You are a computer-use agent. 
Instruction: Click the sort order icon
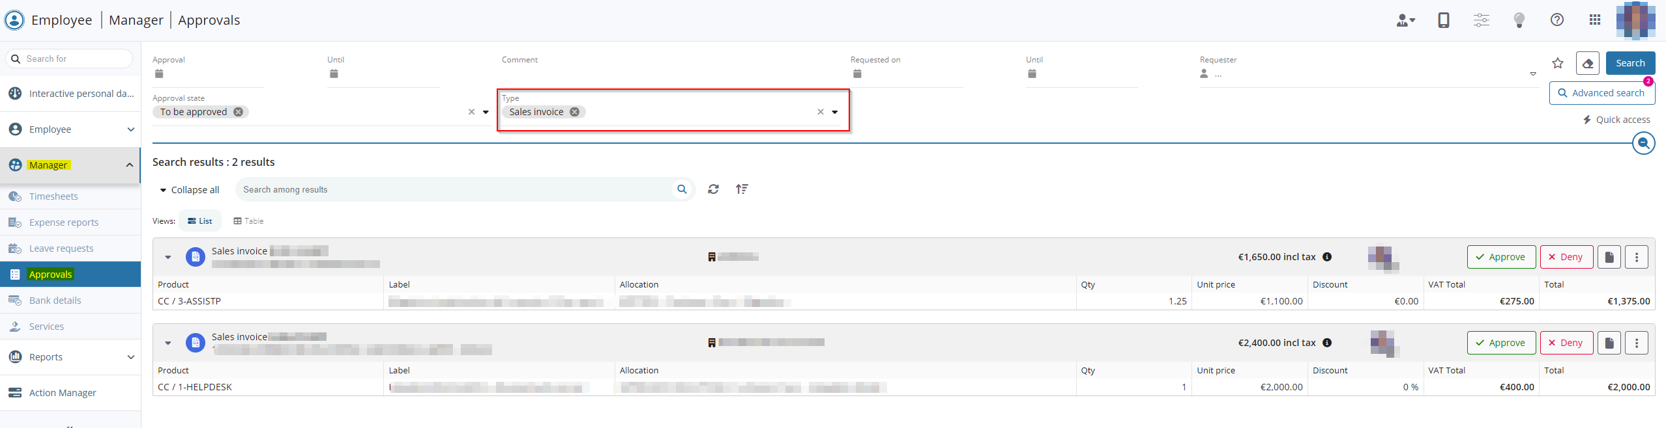pos(742,189)
